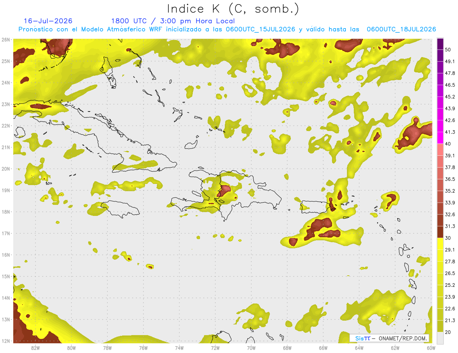Click the color scale value '43.9'
This screenshot has width=458, height=353.
point(450,109)
